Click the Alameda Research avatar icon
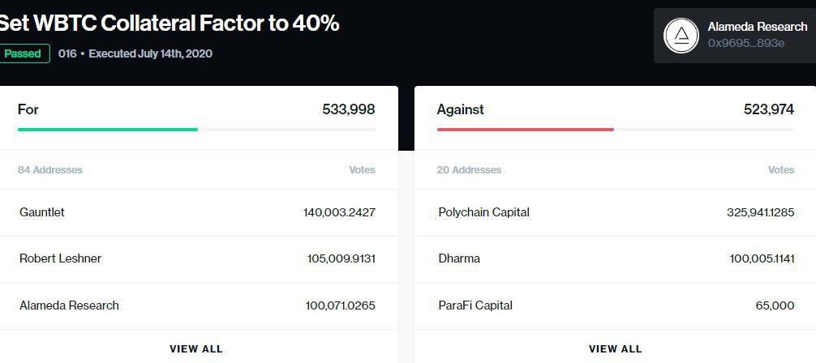Image resolution: width=816 pixels, height=363 pixels. 681,35
